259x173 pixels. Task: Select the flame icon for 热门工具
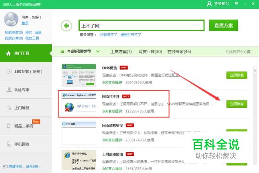click(x=8, y=53)
